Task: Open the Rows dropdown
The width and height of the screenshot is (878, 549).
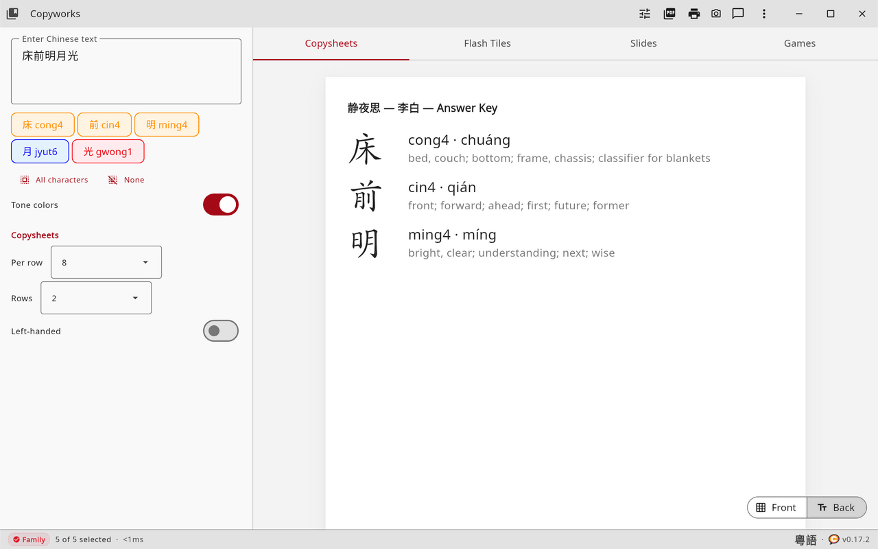Action: 96,298
